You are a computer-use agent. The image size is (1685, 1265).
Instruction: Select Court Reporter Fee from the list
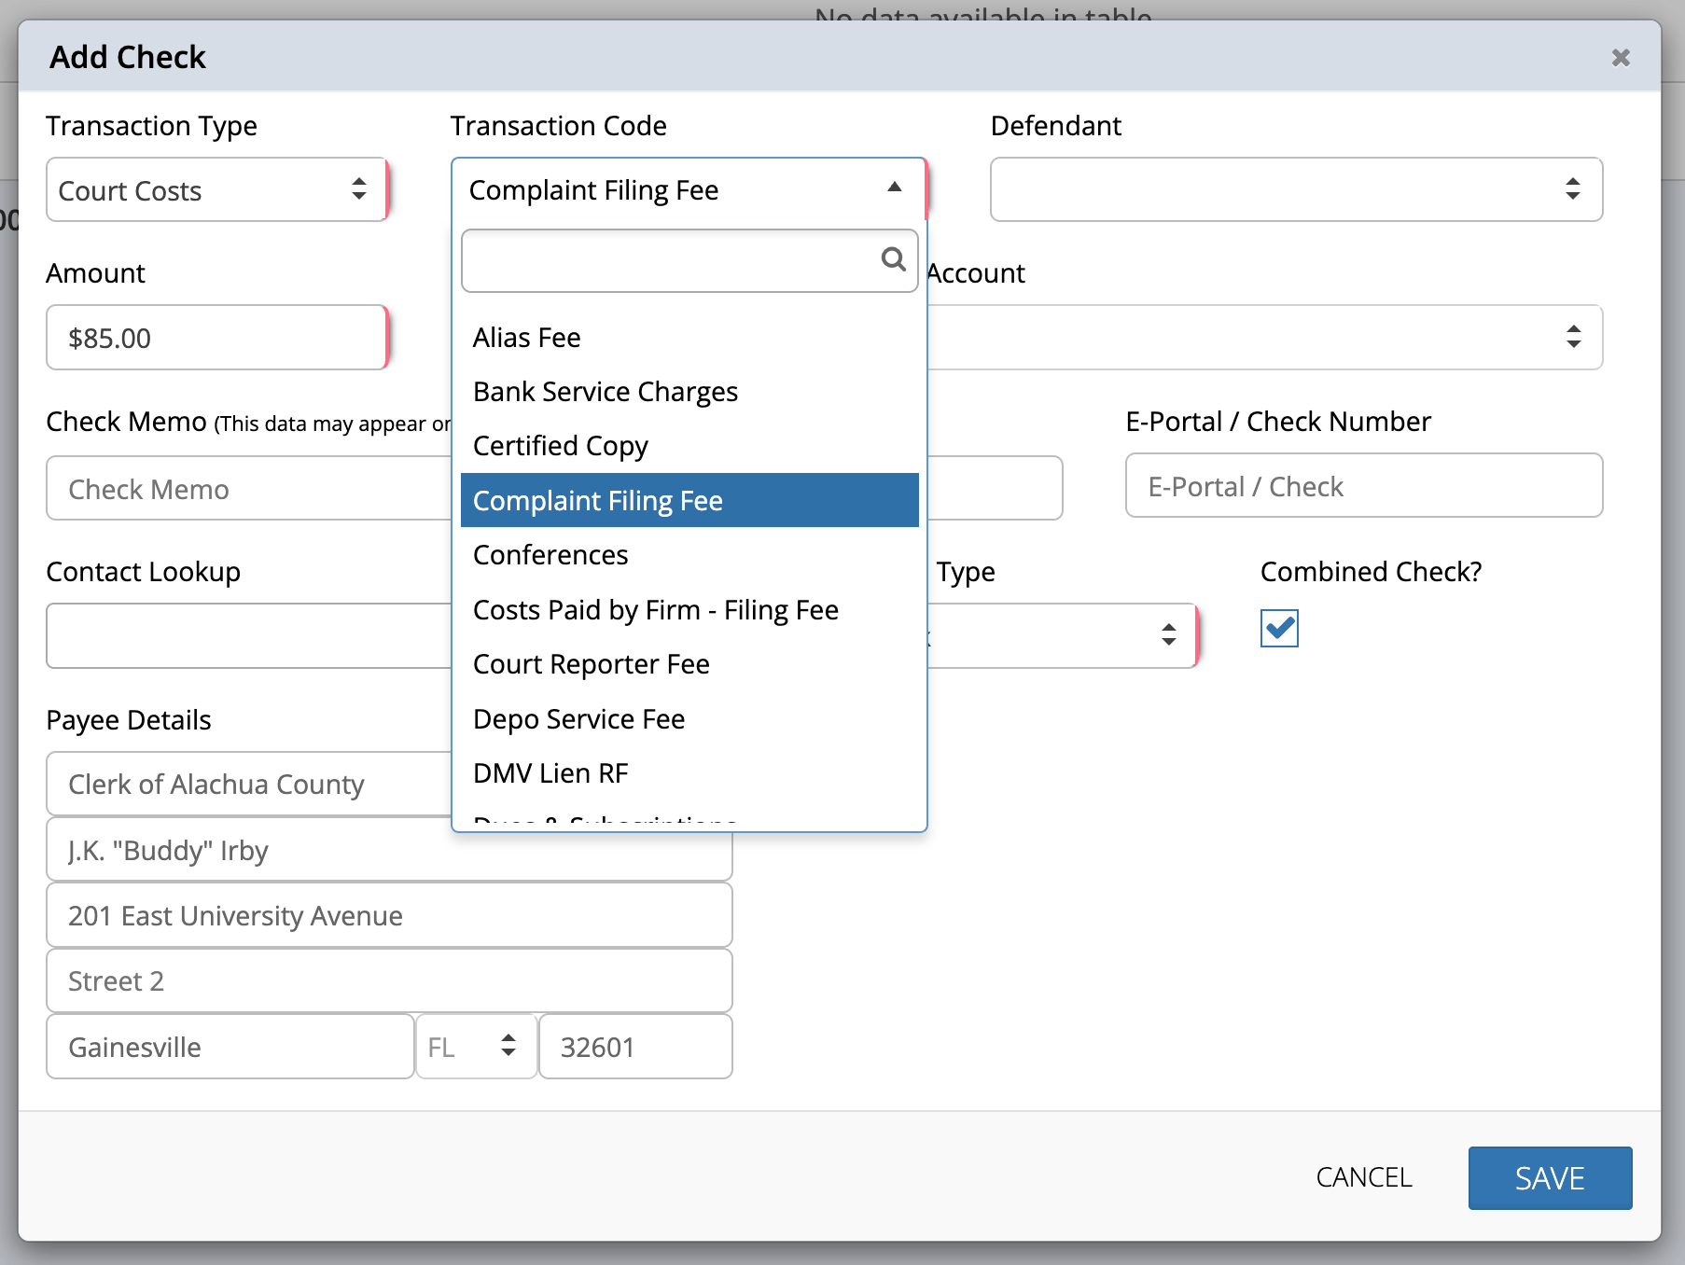click(x=591, y=663)
